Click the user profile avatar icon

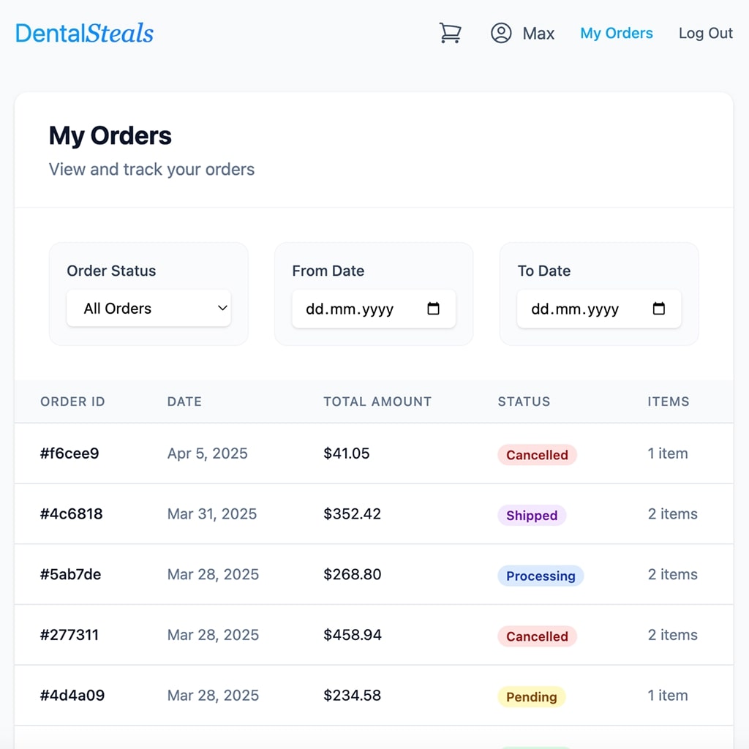pyautogui.click(x=501, y=33)
